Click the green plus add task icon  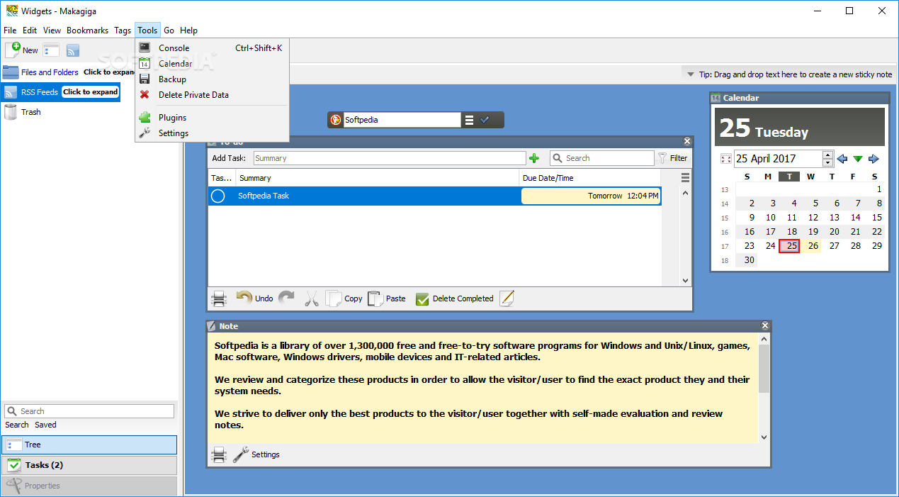[x=534, y=158]
